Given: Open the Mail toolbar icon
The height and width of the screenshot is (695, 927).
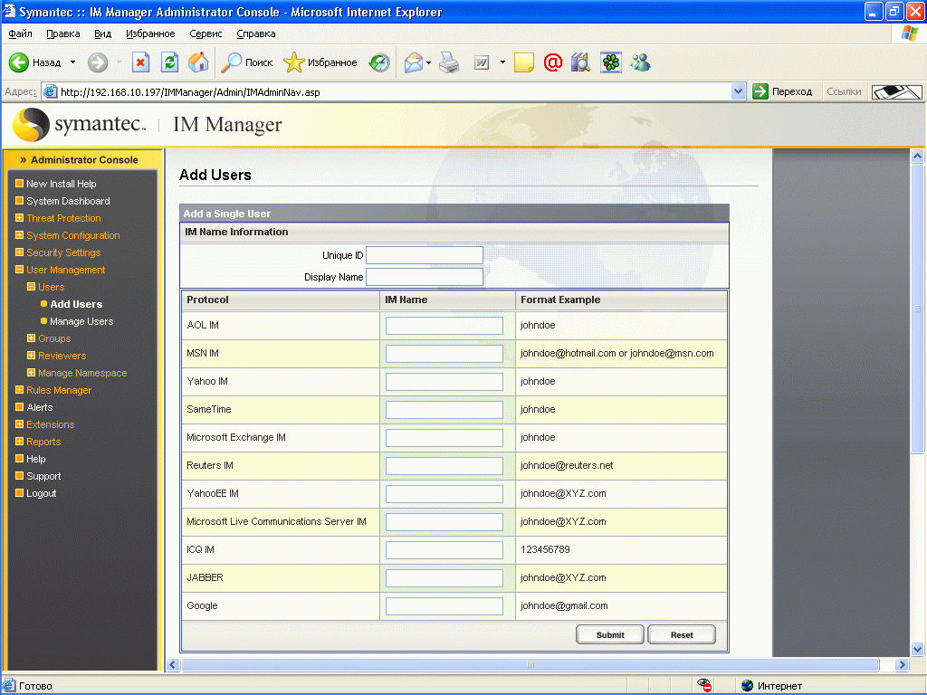Looking at the screenshot, I should tap(414, 62).
